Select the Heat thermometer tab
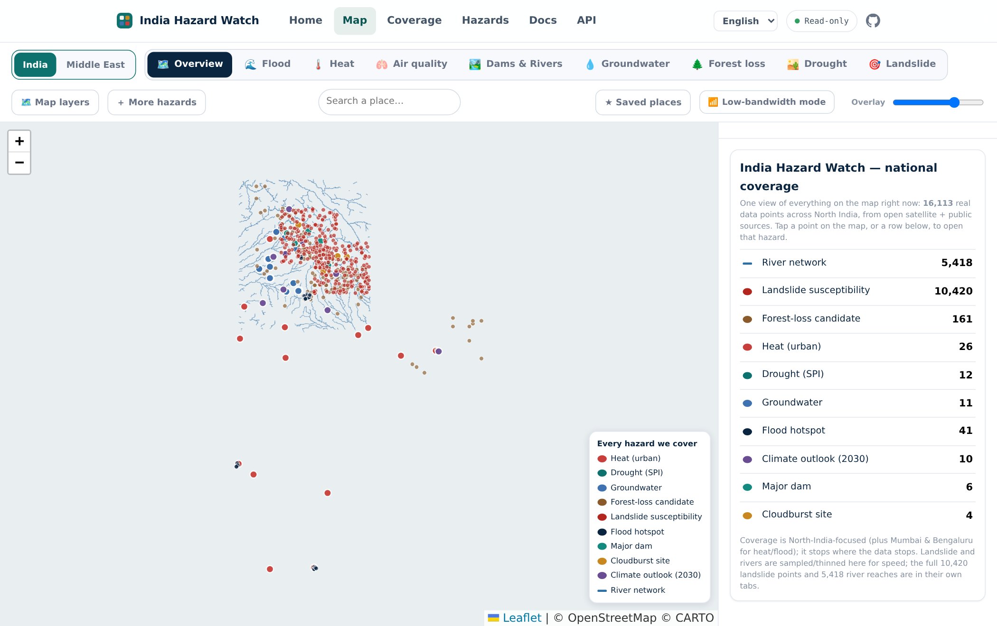The image size is (997, 626). coord(334,64)
